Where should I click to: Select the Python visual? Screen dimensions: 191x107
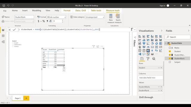point(156,51)
